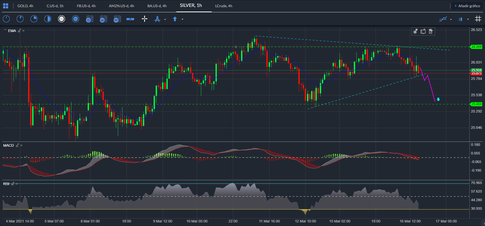Expand the drawing tools dropdown arrow

(165, 19)
